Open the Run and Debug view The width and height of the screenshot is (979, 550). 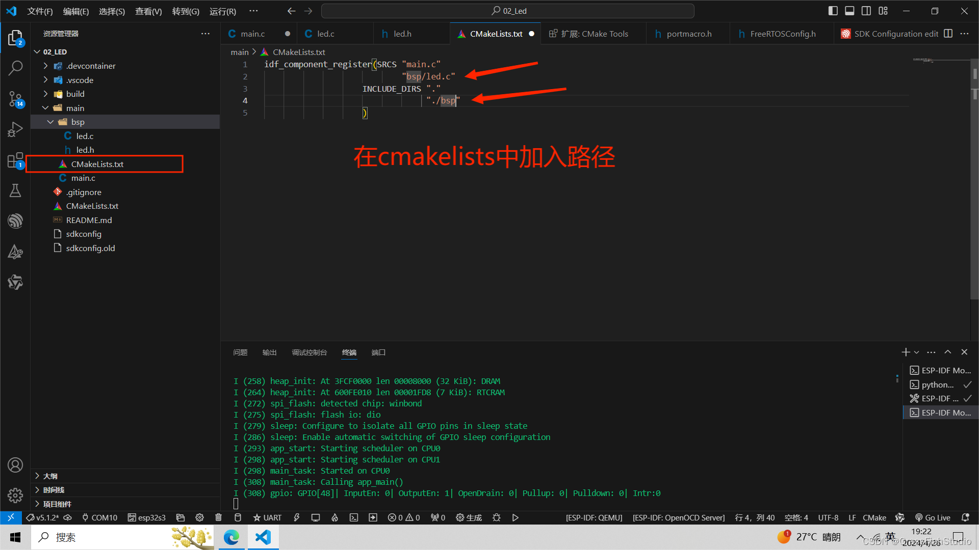coord(15,129)
